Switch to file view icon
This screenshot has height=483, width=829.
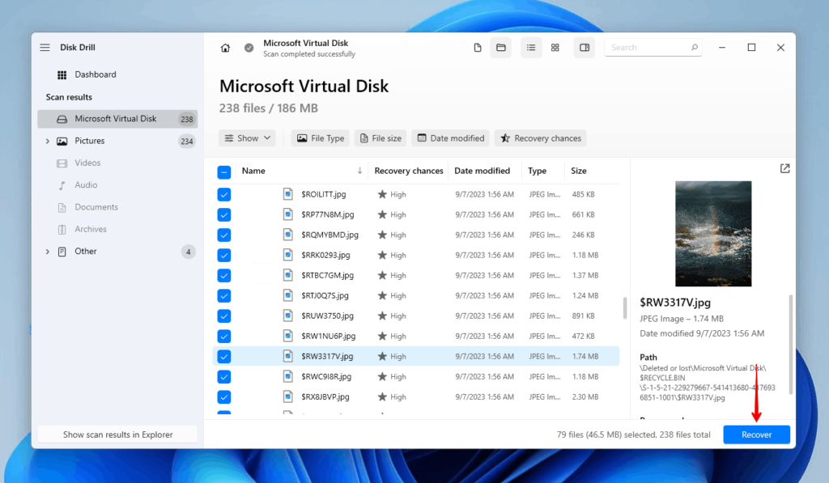click(x=478, y=48)
